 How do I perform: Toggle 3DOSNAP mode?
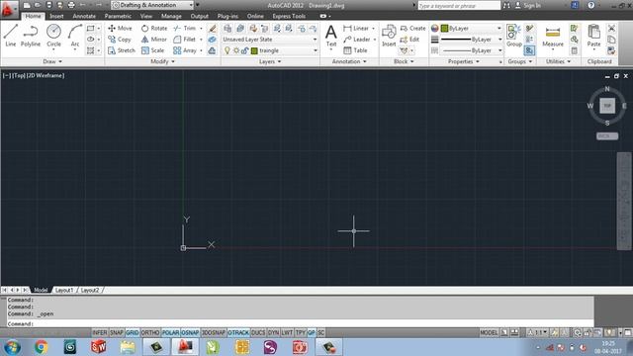[x=214, y=332]
